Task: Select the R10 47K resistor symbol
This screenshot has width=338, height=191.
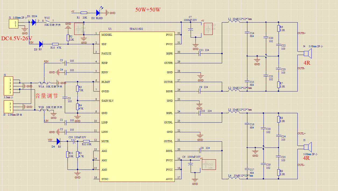Action: click(55, 44)
